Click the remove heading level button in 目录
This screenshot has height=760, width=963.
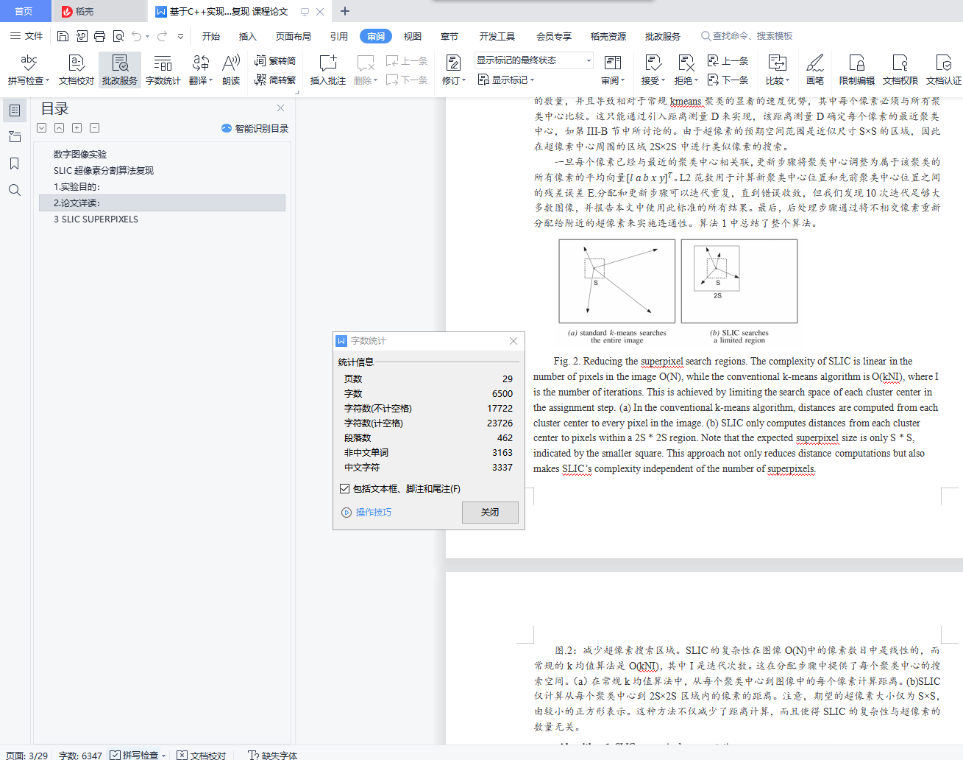click(x=94, y=128)
